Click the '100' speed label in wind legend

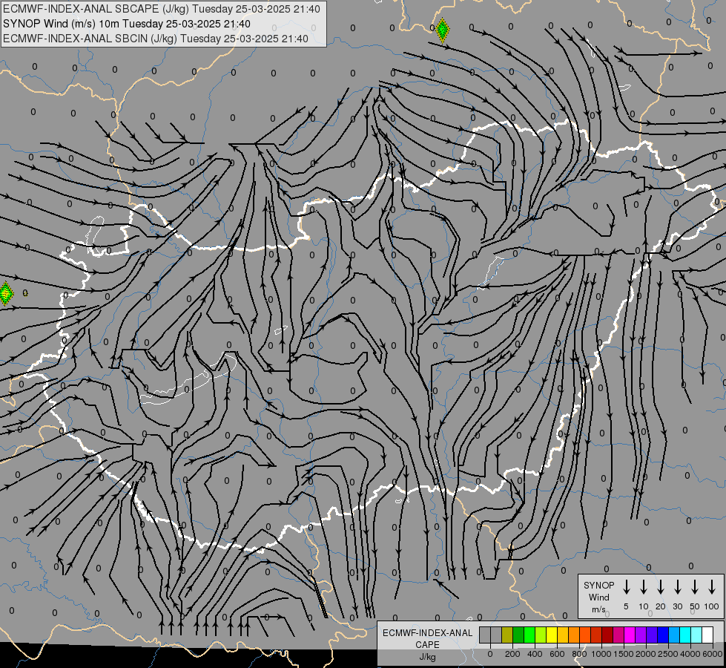712,606
